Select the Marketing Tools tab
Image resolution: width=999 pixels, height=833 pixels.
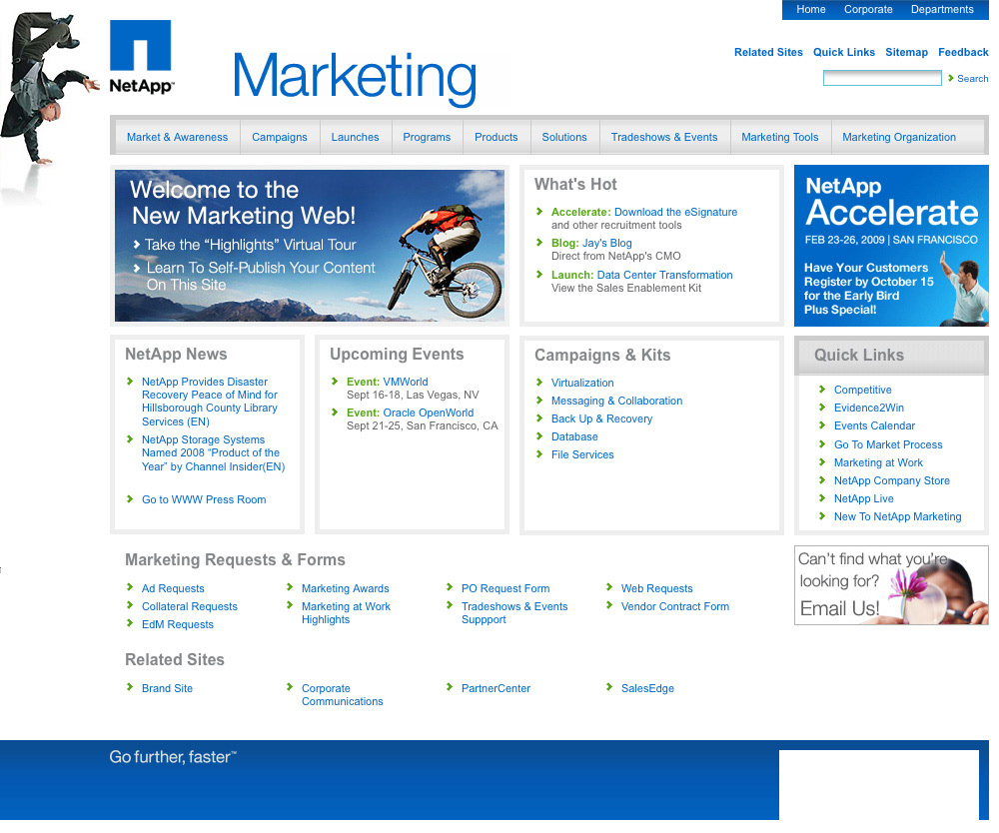(x=780, y=137)
